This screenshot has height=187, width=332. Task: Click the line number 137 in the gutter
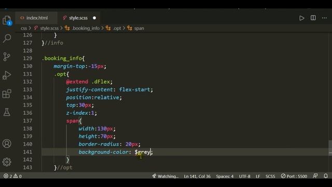(27, 121)
